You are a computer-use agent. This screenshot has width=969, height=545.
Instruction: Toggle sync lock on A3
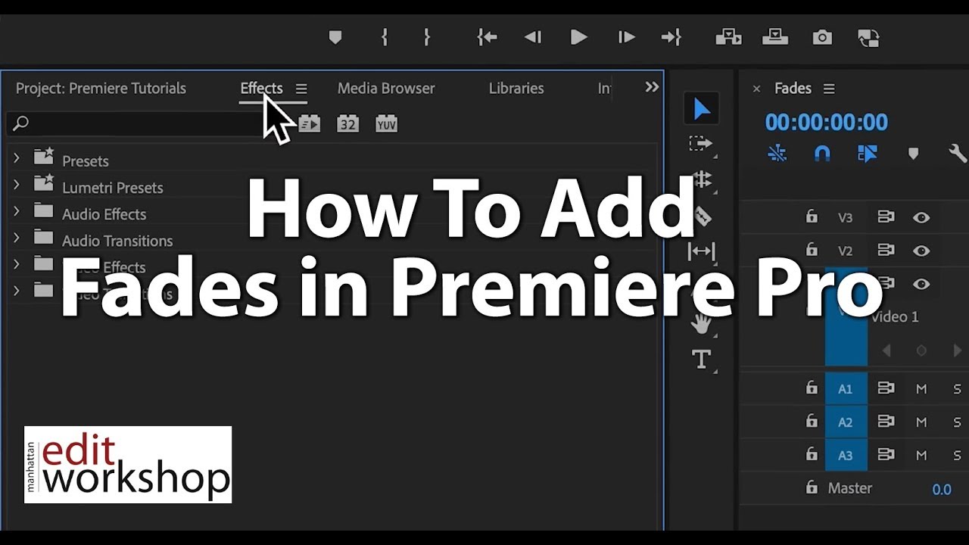[x=886, y=455]
